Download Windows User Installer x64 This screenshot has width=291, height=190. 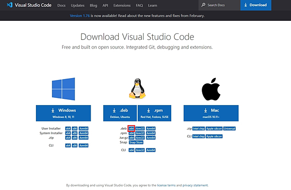click(x=68, y=128)
